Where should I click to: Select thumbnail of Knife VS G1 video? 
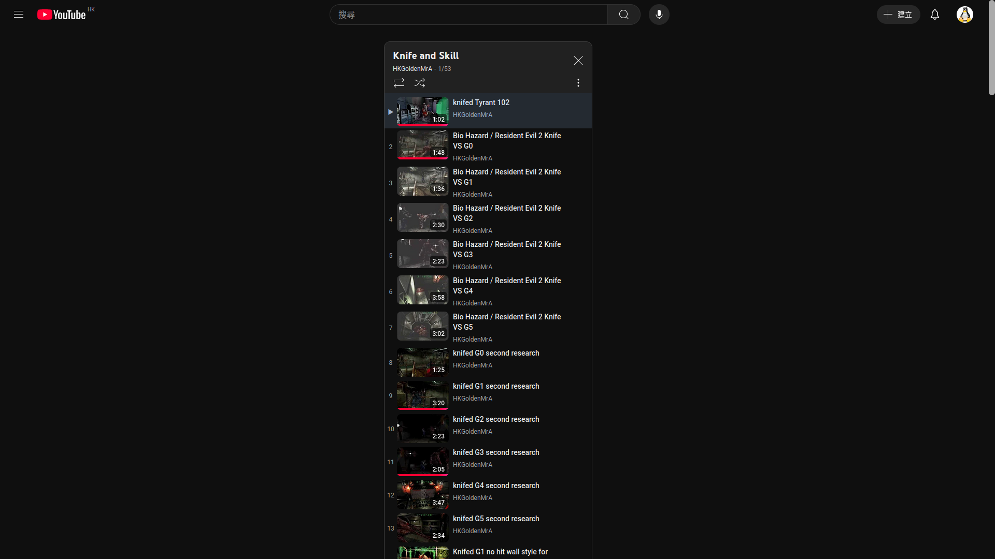423,181
